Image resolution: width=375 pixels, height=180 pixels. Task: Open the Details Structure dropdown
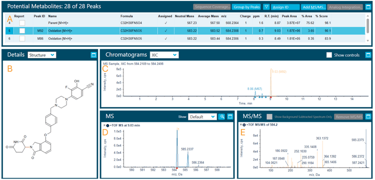42,55
